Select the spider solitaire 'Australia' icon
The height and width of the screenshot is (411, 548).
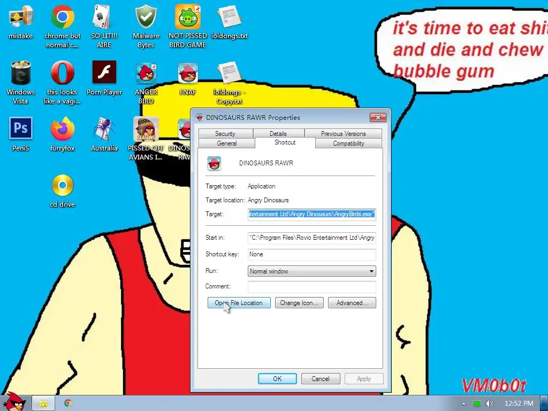(104, 134)
